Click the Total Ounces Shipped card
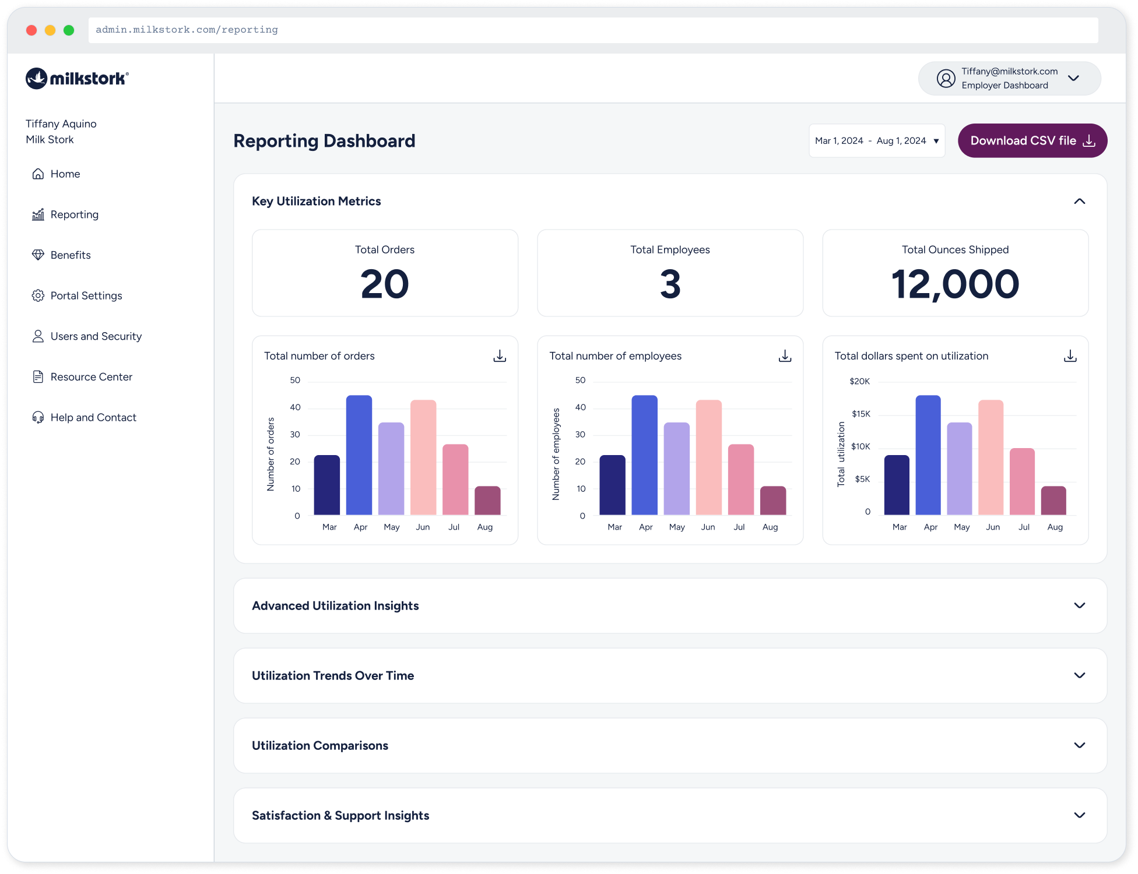Screen dimensions: 1138x874 (x=955, y=273)
